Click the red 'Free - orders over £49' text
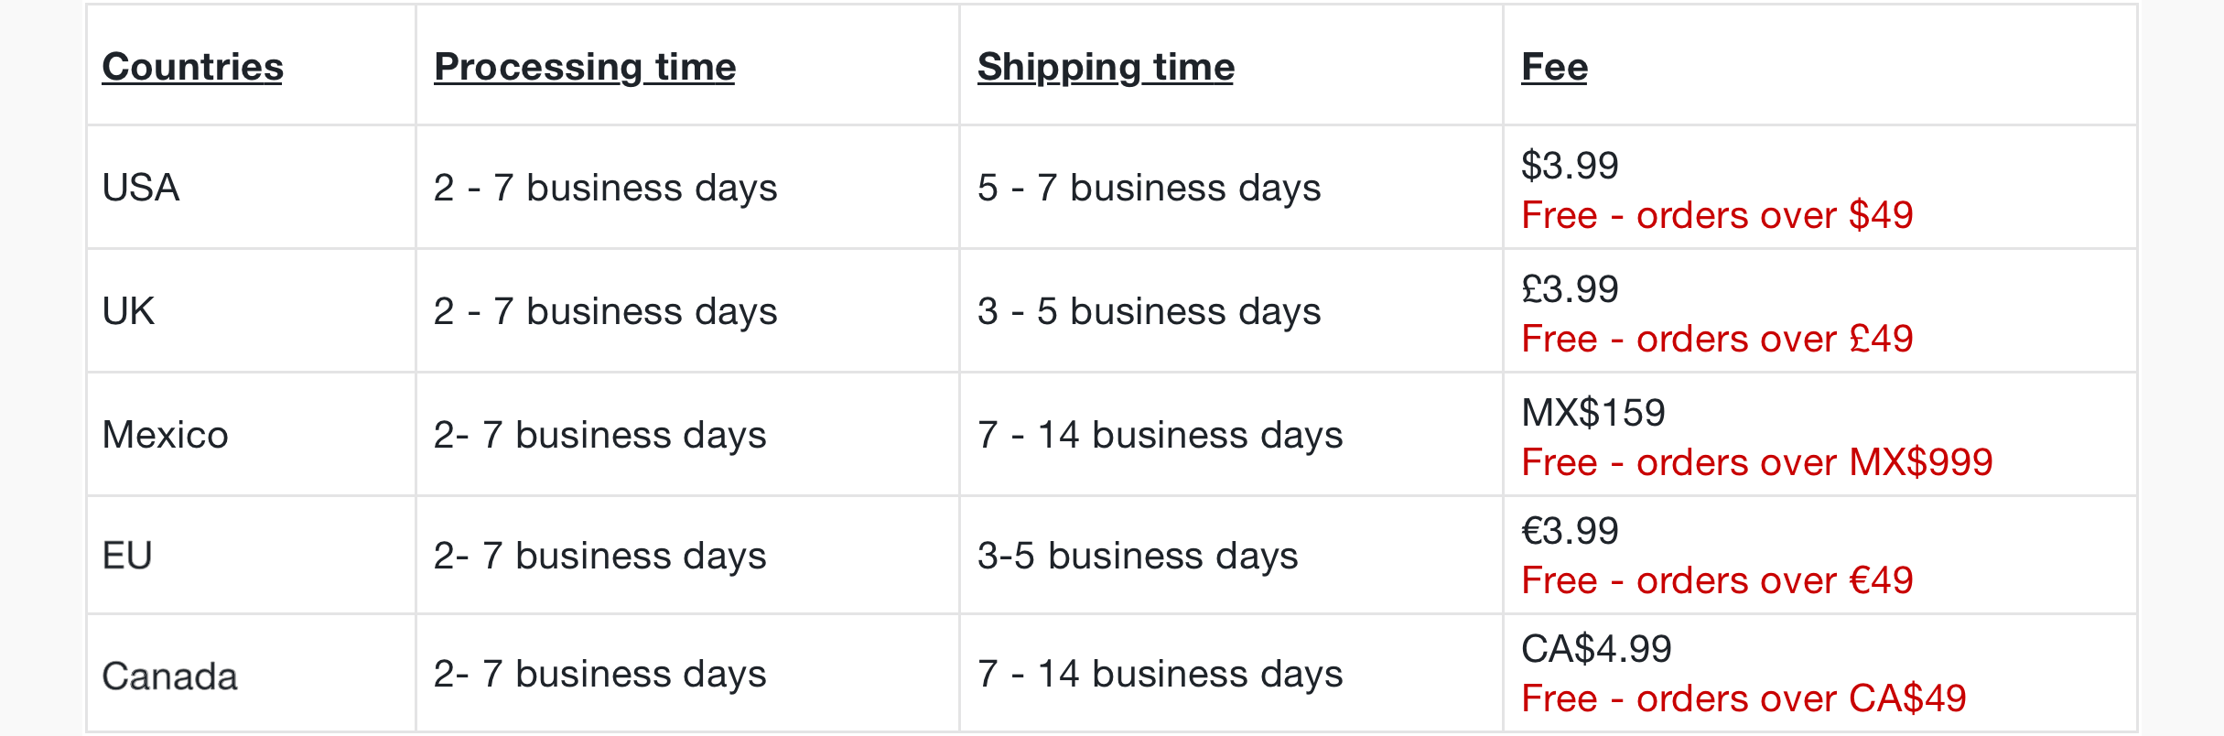This screenshot has width=2224, height=736. (x=1717, y=339)
